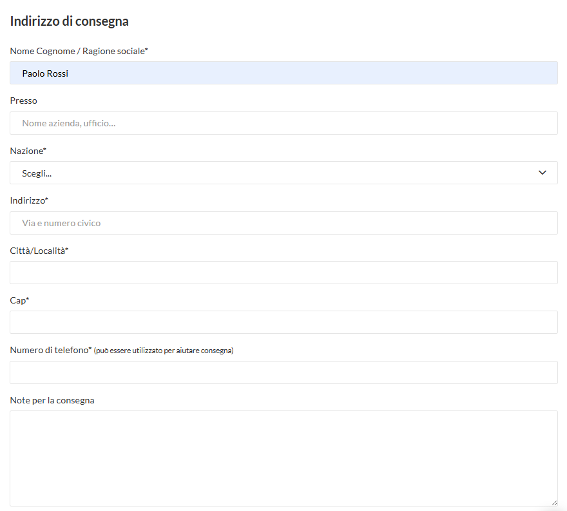This screenshot has width=567, height=511.
Task: Click the Cap label text
Action: pyautogui.click(x=20, y=300)
